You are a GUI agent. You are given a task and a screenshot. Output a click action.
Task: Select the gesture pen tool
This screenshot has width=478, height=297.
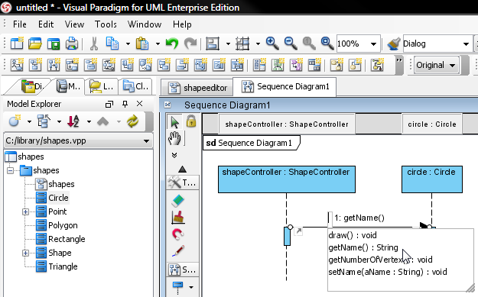178,251
